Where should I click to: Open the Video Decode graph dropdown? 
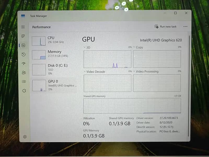pos(85,71)
